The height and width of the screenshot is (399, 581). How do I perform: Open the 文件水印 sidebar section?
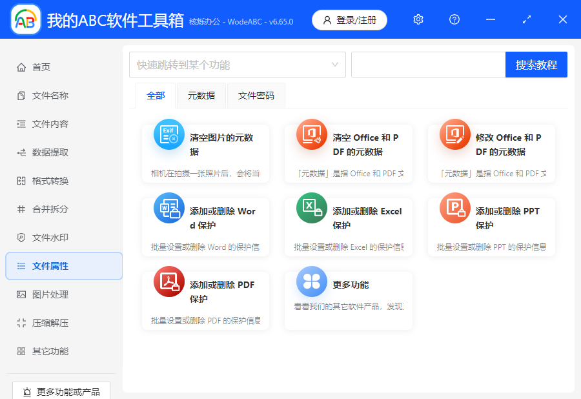coord(64,238)
